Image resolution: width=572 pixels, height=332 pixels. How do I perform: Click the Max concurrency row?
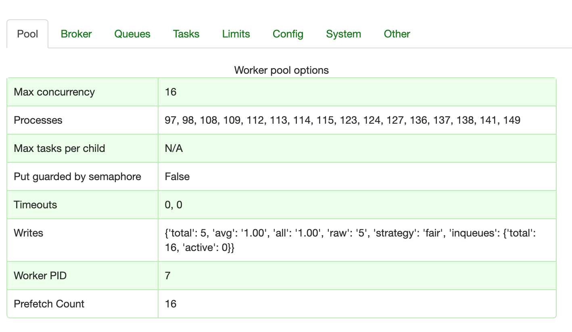[54, 92]
